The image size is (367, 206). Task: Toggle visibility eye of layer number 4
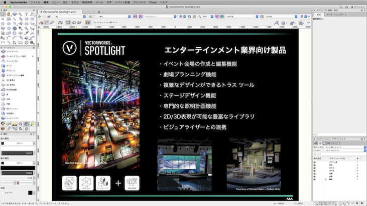coord(315,171)
